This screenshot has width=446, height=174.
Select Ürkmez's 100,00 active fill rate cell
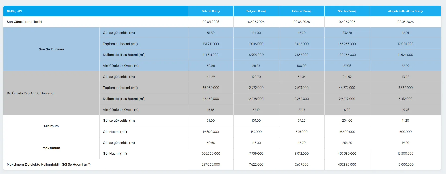point(302,66)
